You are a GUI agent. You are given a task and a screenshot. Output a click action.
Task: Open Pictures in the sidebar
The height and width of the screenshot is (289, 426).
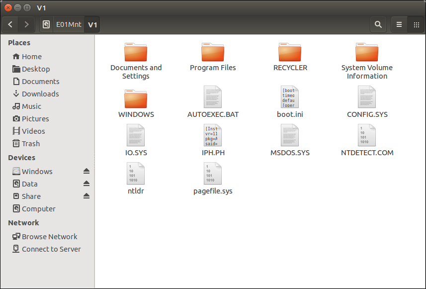point(48,119)
